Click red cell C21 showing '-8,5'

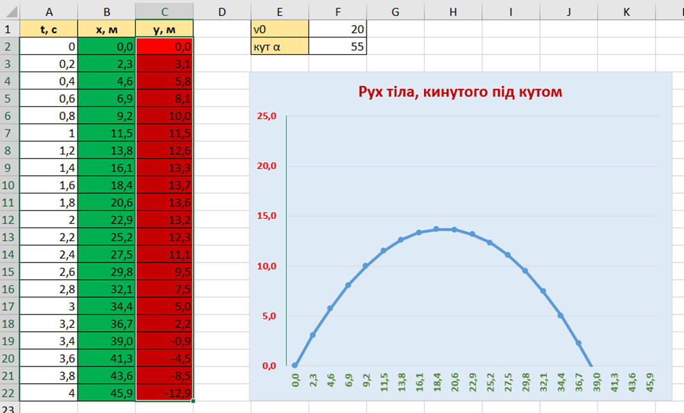(x=164, y=376)
